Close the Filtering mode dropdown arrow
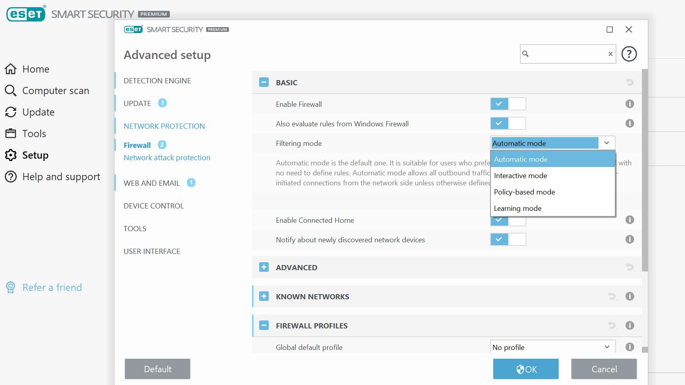685x385 pixels. tap(606, 143)
